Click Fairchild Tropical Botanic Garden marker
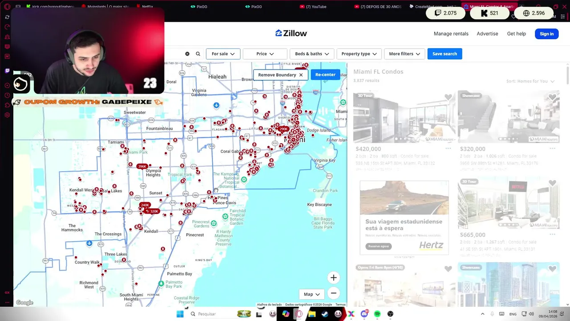Image resolution: width=570 pixels, height=321 pixels. (225, 217)
